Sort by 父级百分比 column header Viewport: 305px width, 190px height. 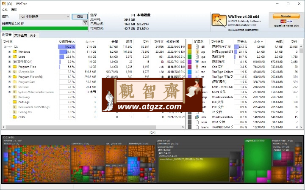pos(67,42)
